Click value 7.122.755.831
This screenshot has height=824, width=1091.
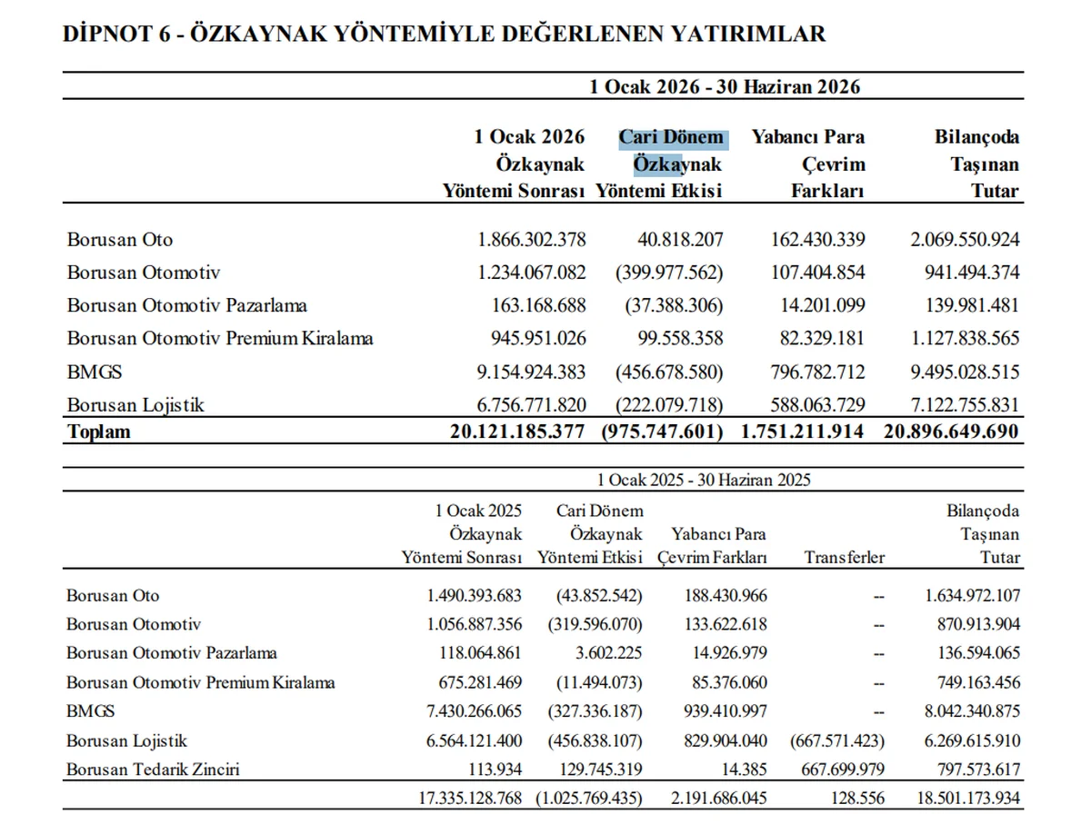(x=966, y=405)
